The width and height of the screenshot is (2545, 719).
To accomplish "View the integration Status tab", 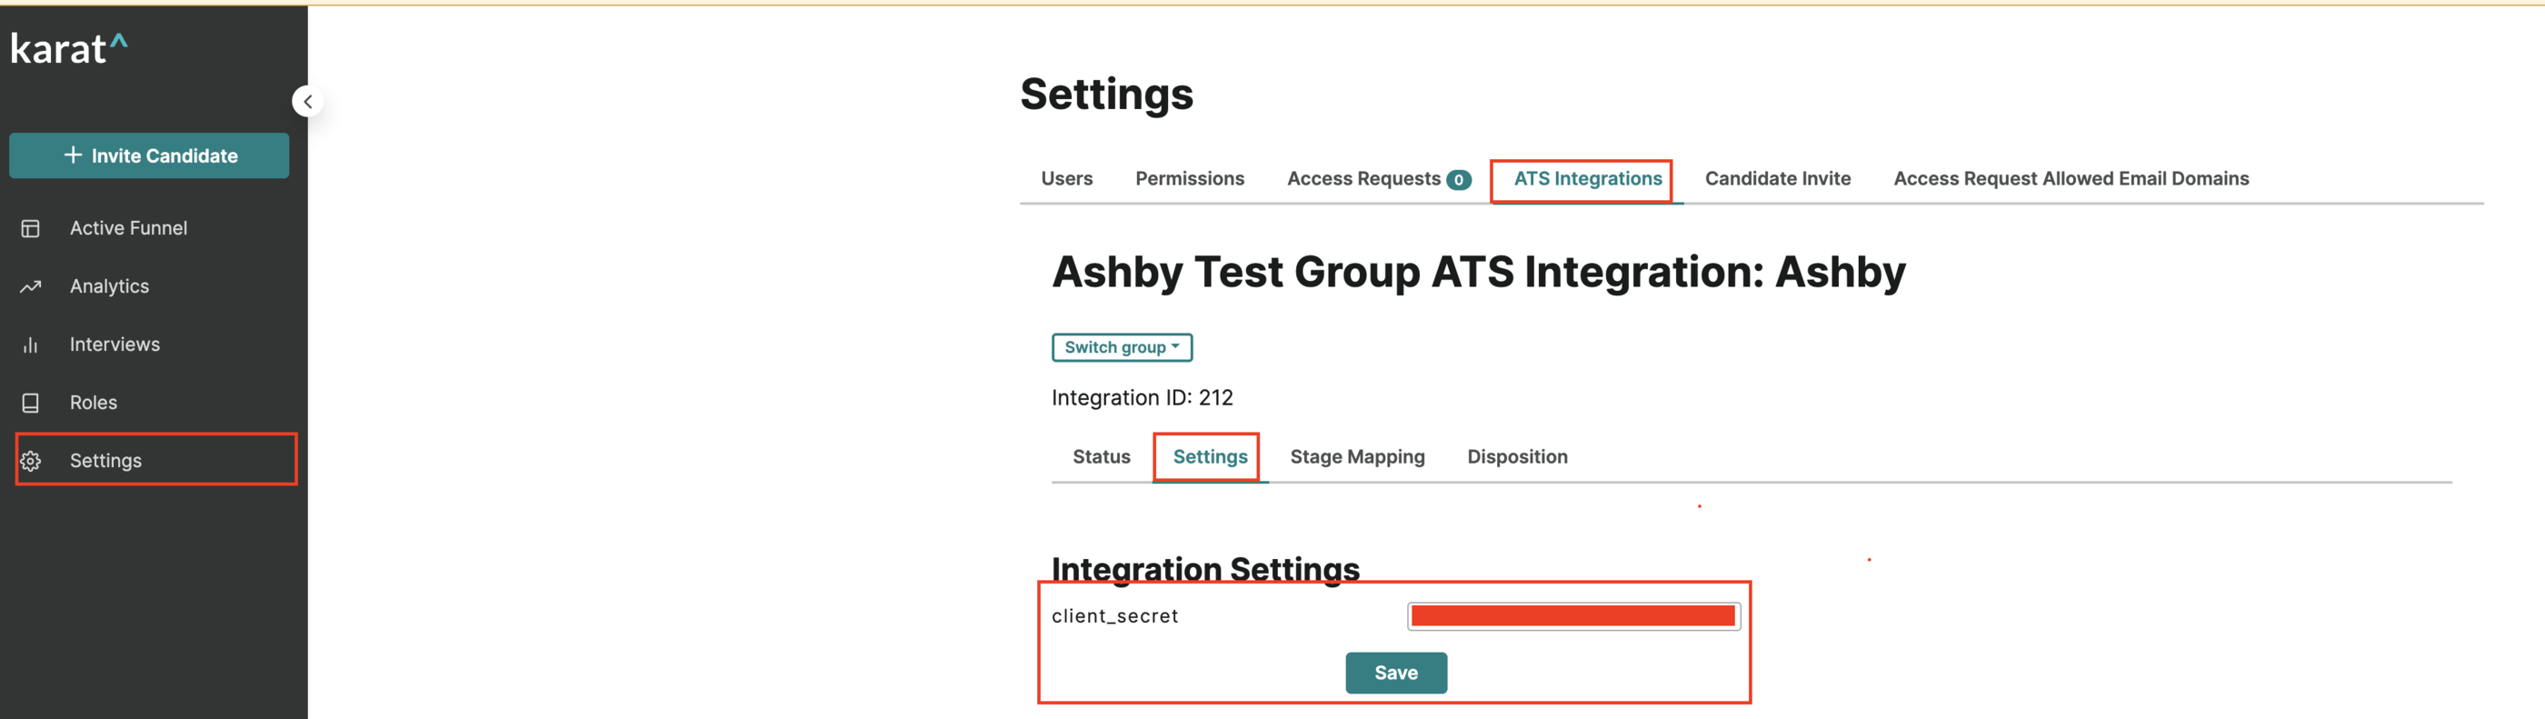I will coord(1102,457).
